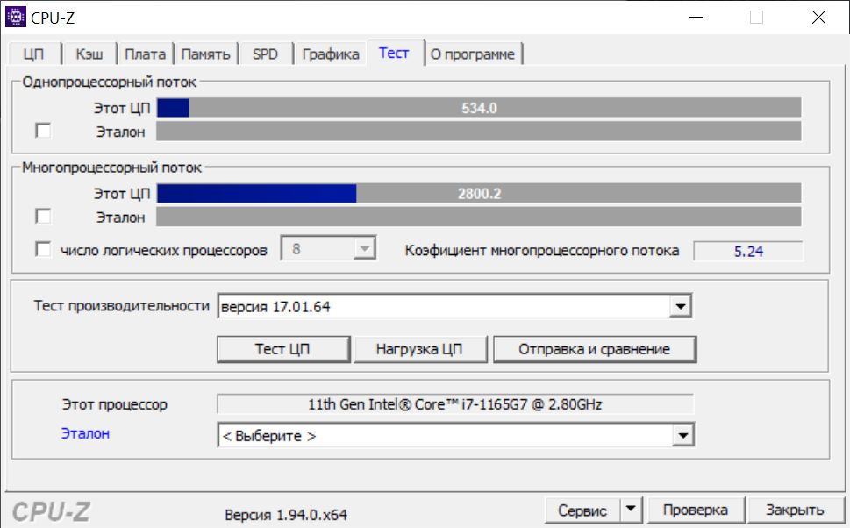Enable Эталон checkbox in single-thread section
Screen dimensions: 850x528
43,131
